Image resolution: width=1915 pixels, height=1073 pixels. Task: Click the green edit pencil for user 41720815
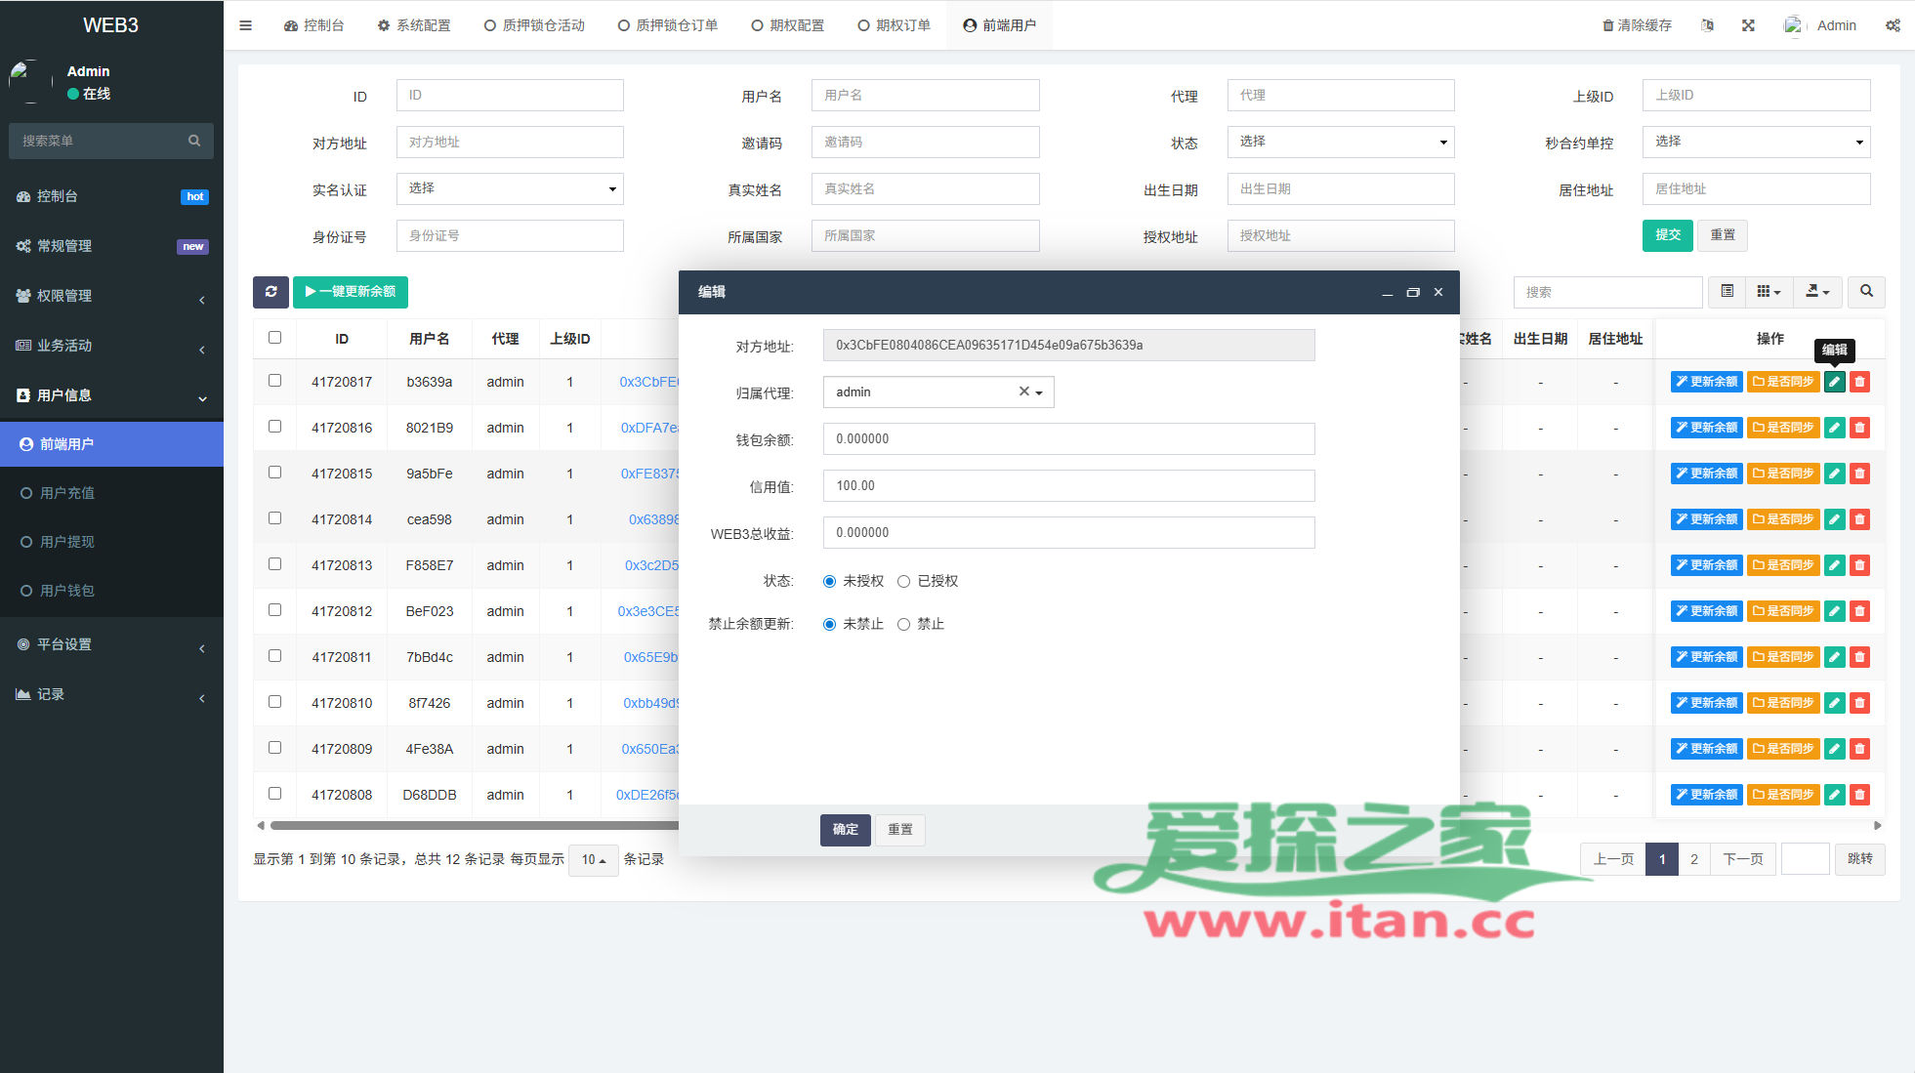click(1835, 474)
